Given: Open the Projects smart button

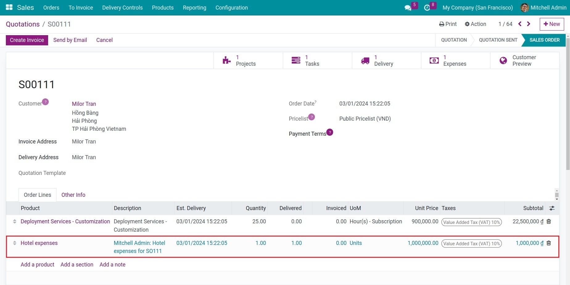Looking at the screenshot, I should 245,60.
